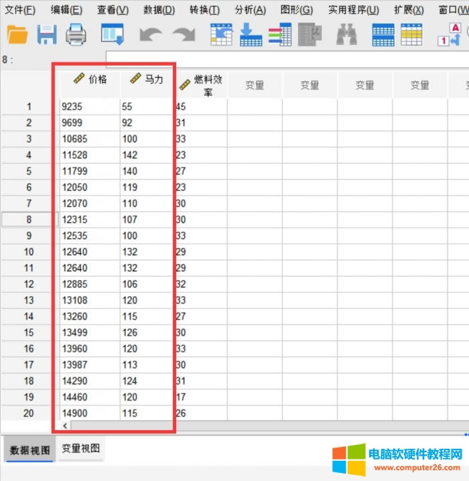Select price cell 9235
469x481 pixels.
click(90, 107)
